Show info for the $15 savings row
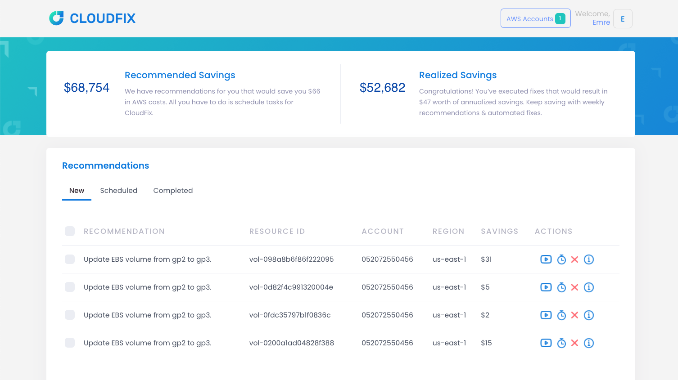 point(588,343)
